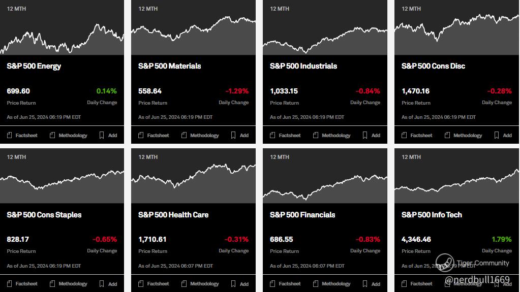Click Methodology icon on S&P 500 Cons Staples
520x292 pixels.
coord(52,284)
